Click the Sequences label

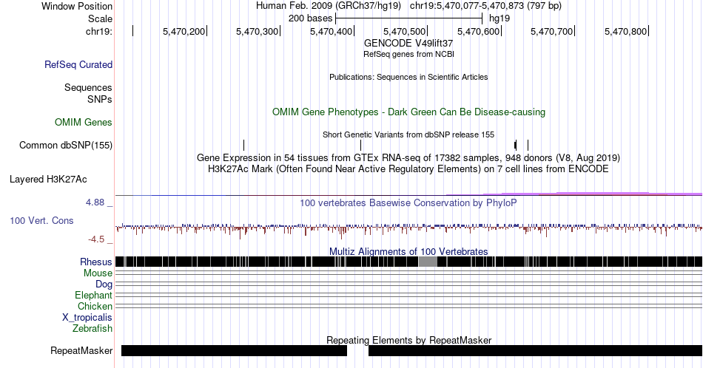click(x=88, y=87)
